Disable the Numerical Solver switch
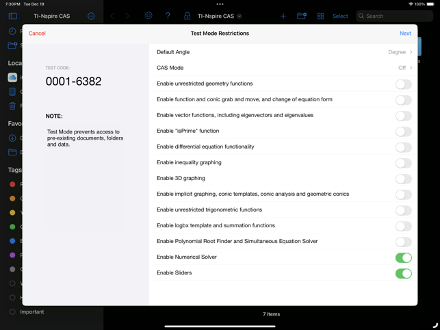Image resolution: width=440 pixels, height=330 pixels. 404,257
